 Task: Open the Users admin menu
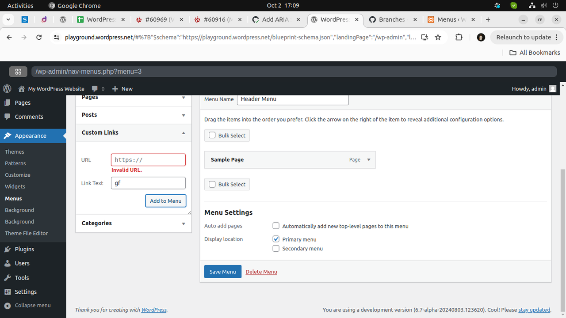33,263
